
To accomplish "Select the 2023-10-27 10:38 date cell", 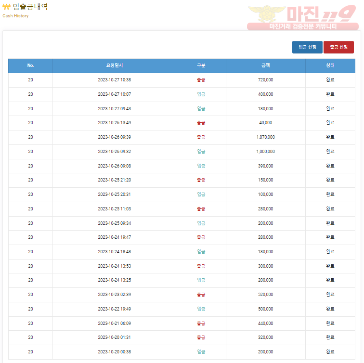I will tap(114, 80).
